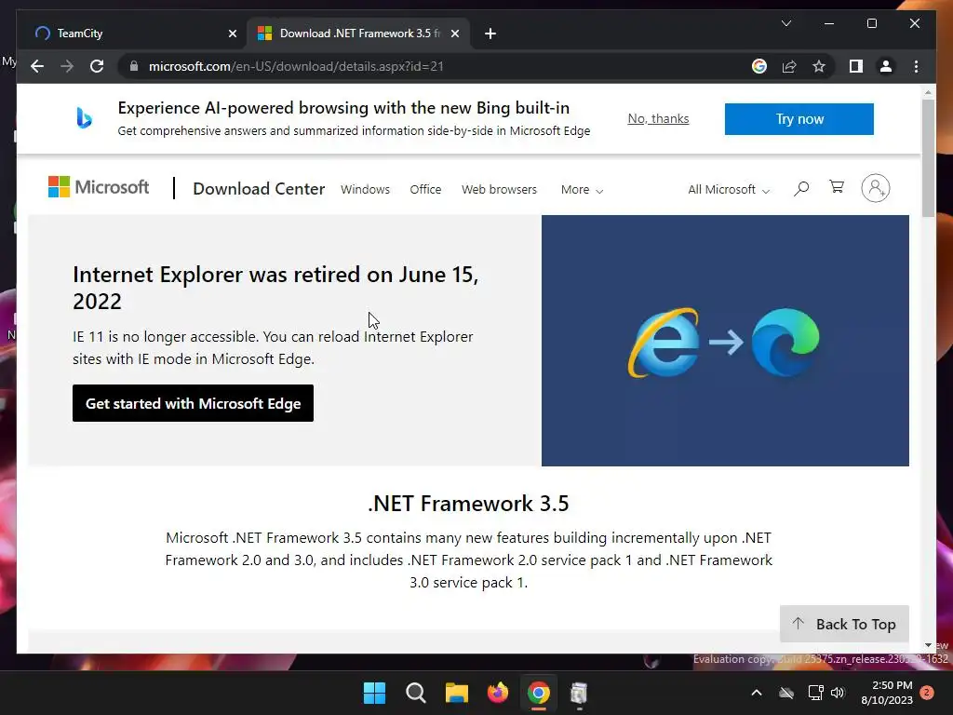Click Get started with Microsoft Edge

click(193, 403)
